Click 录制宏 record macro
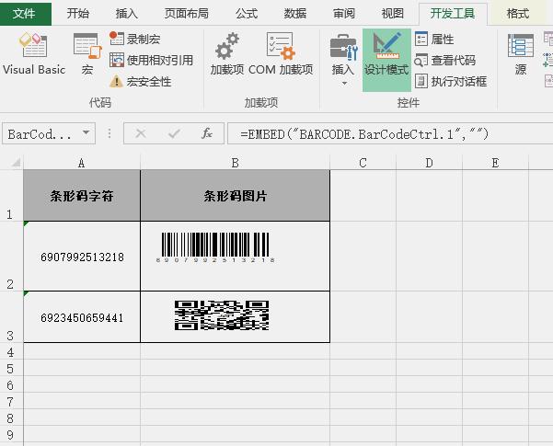This screenshot has height=446, width=553. [x=134, y=39]
